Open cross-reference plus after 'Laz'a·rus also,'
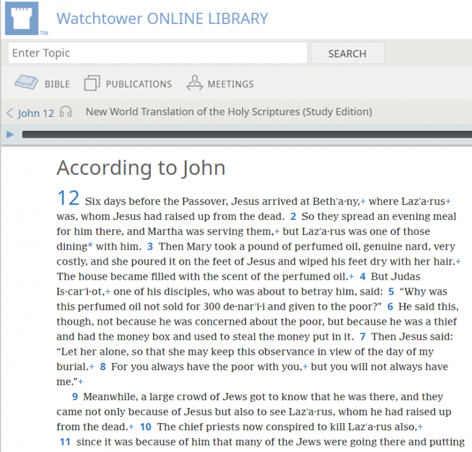Image resolution: width=472 pixels, height=452 pixels. click(x=420, y=427)
